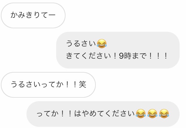The image size is (186, 128).
Task: Click last laughing emoji in bottom message
Action: click(164, 113)
